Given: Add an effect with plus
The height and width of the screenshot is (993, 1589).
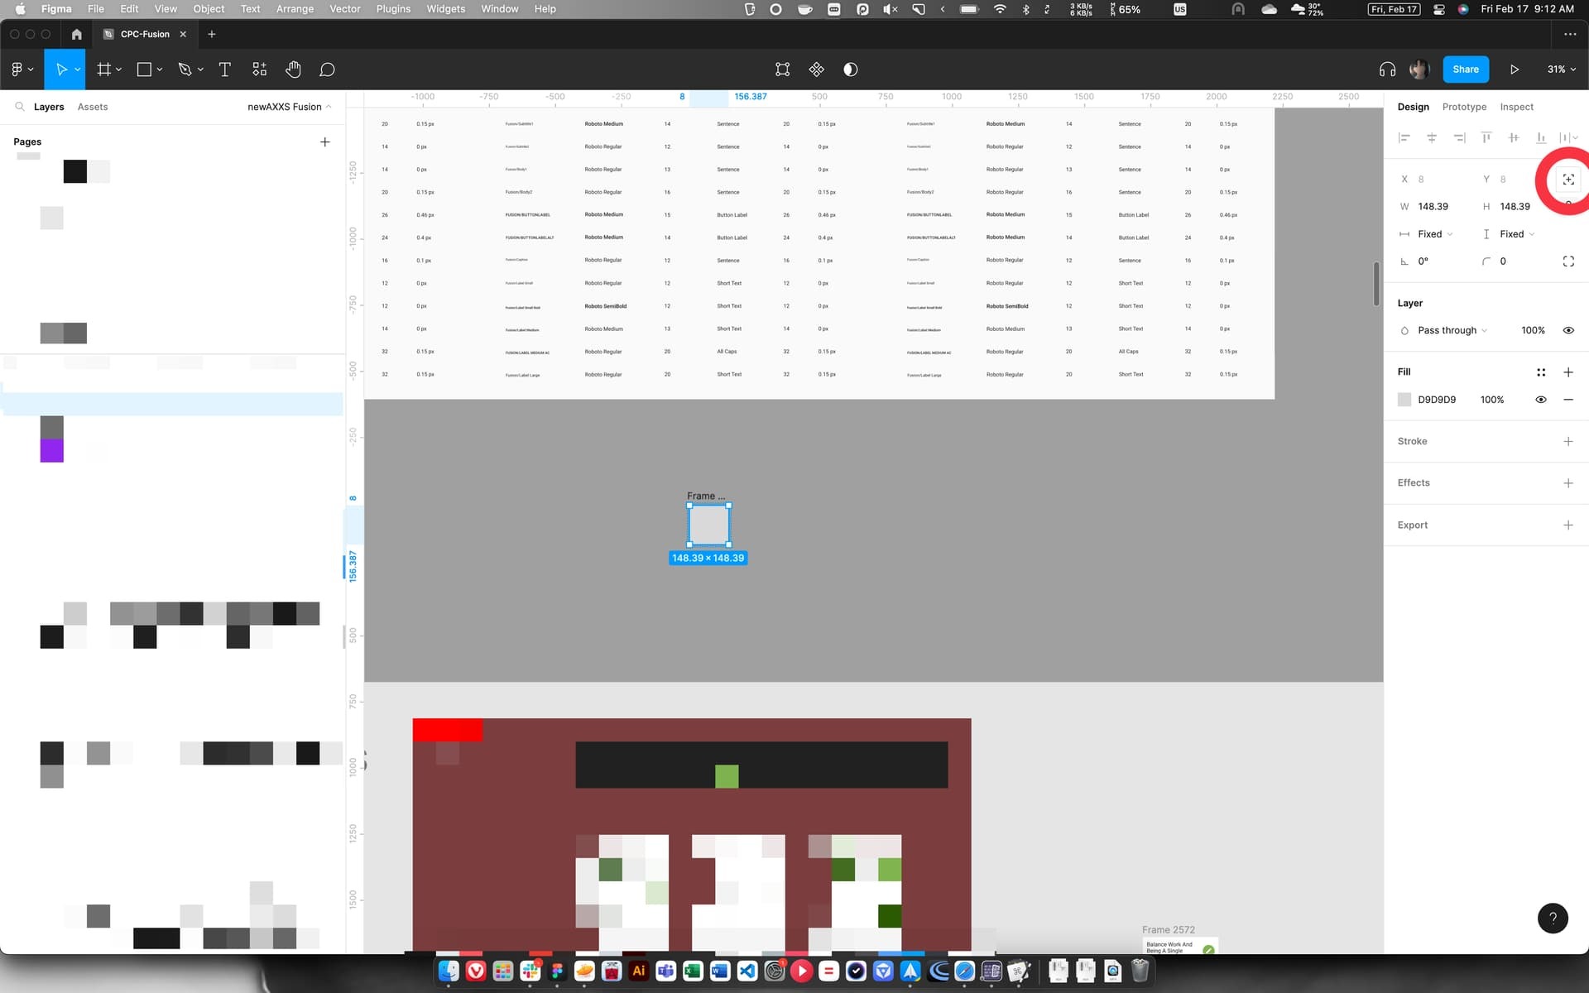Looking at the screenshot, I should [1568, 483].
